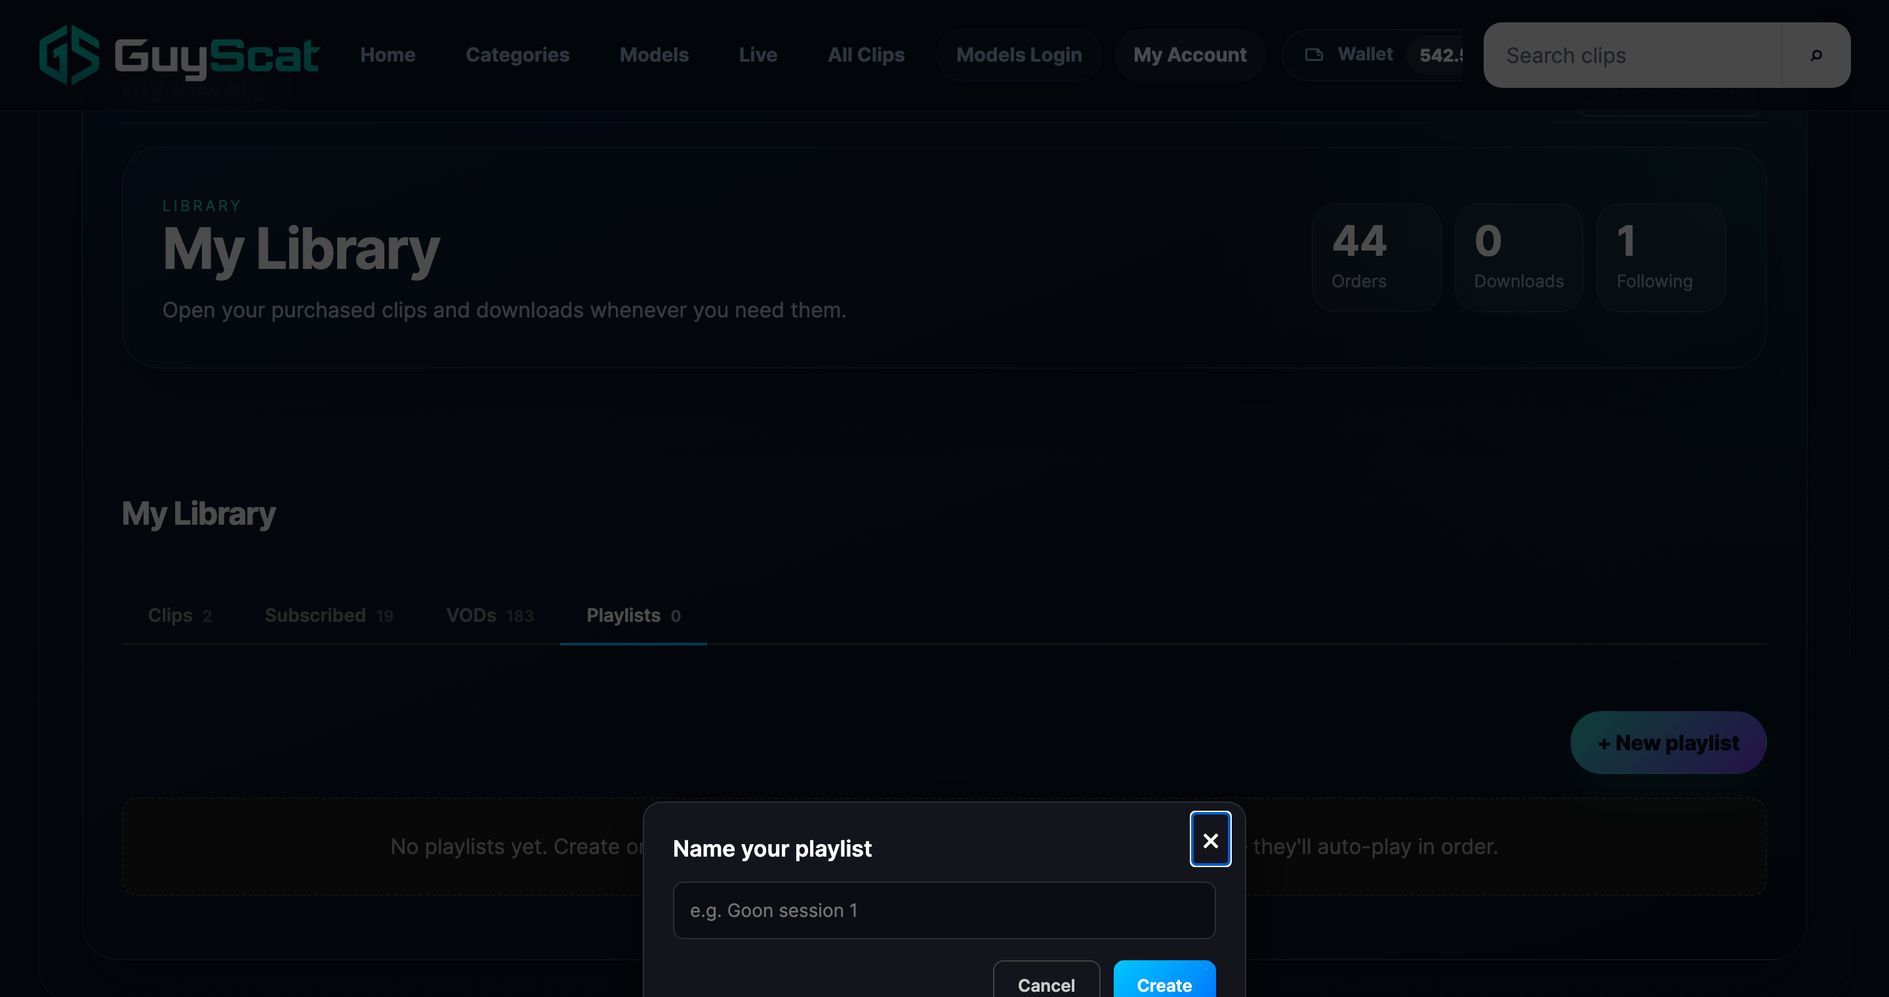Open My Account
Viewport: 1889px width, 997px height.
[1189, 55]
